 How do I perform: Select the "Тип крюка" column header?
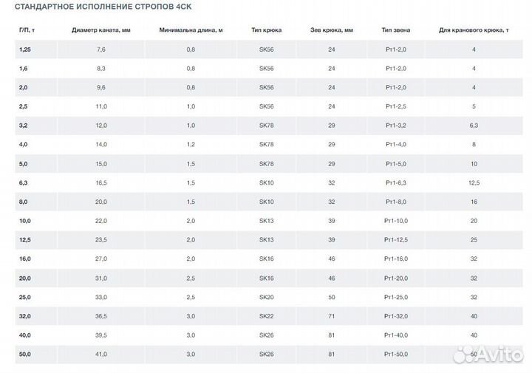click(266, 30)
